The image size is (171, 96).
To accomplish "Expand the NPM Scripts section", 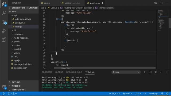I will (23, 90).
